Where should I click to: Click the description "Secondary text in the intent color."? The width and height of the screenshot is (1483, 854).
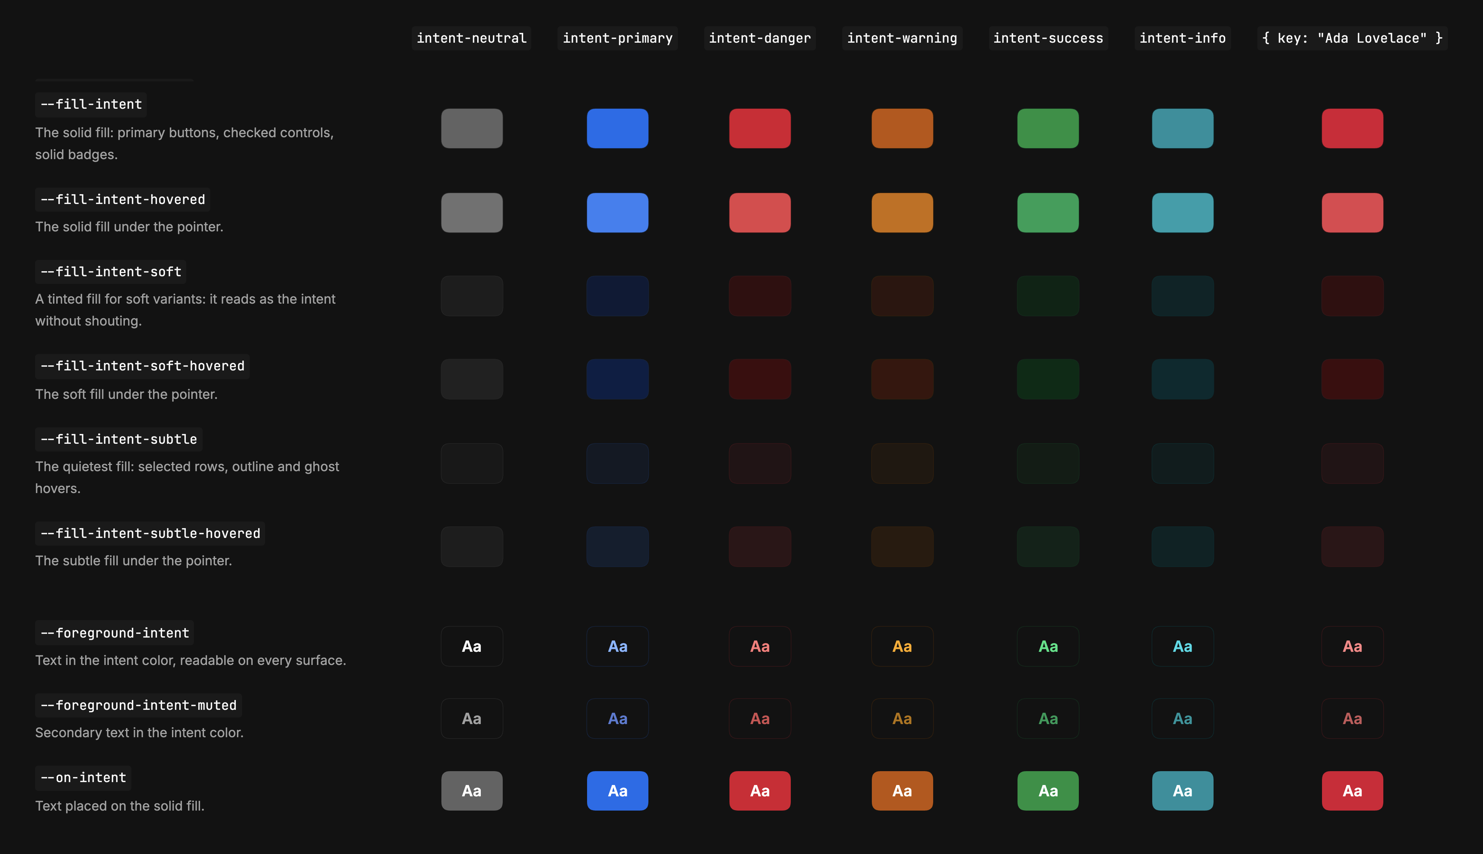(139, 732)
